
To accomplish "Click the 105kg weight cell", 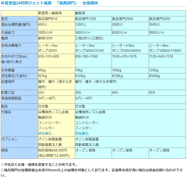I will pos(130,70).
